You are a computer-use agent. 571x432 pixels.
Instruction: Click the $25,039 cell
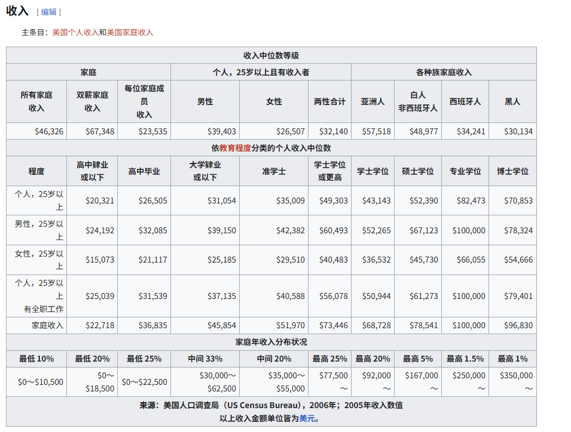92,296
